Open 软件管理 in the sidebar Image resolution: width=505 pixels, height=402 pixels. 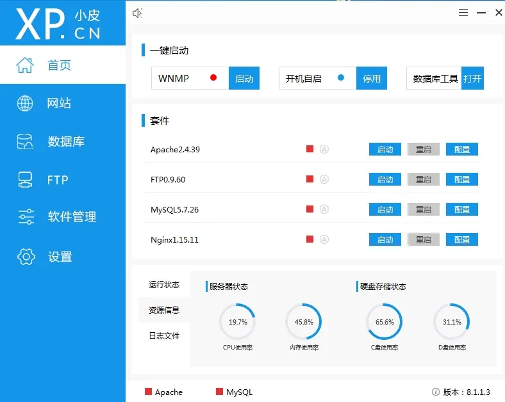(x=63, y=216)
